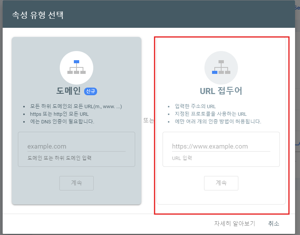Click the 'URL 입력' helper label
Viewport: 300px width, 235px height.
click(182, 158)
